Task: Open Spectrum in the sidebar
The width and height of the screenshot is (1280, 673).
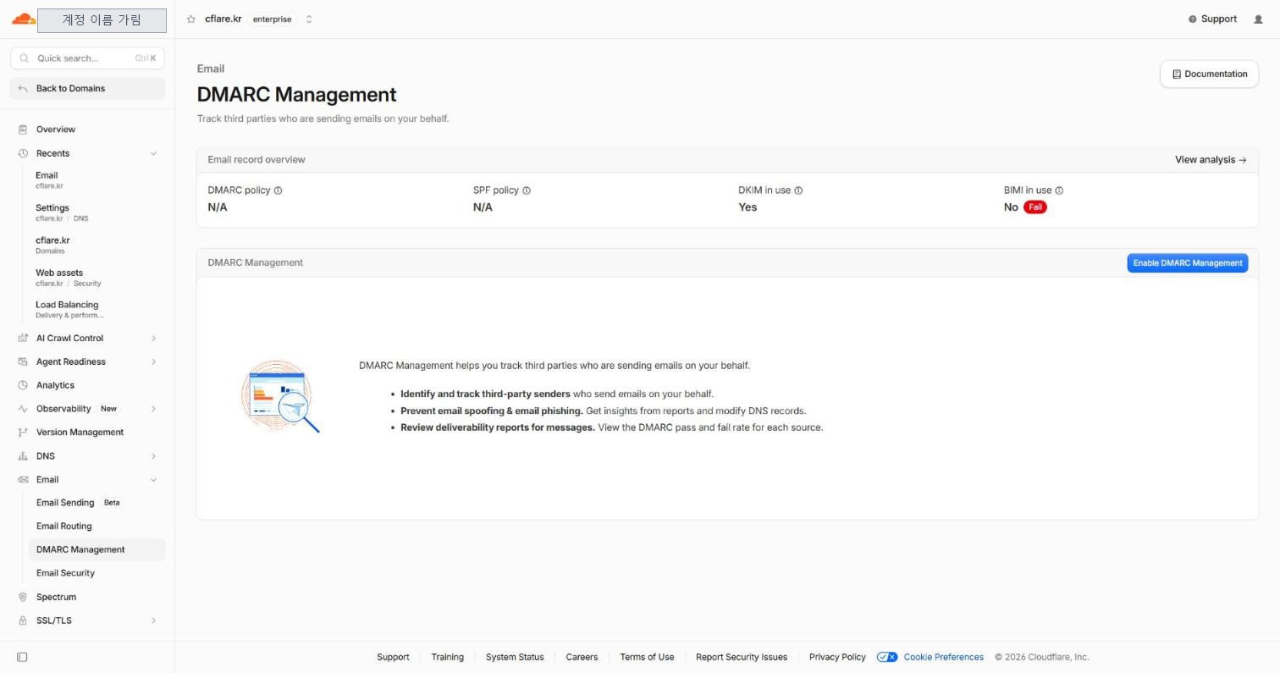Action: click(x=87, y=597)
